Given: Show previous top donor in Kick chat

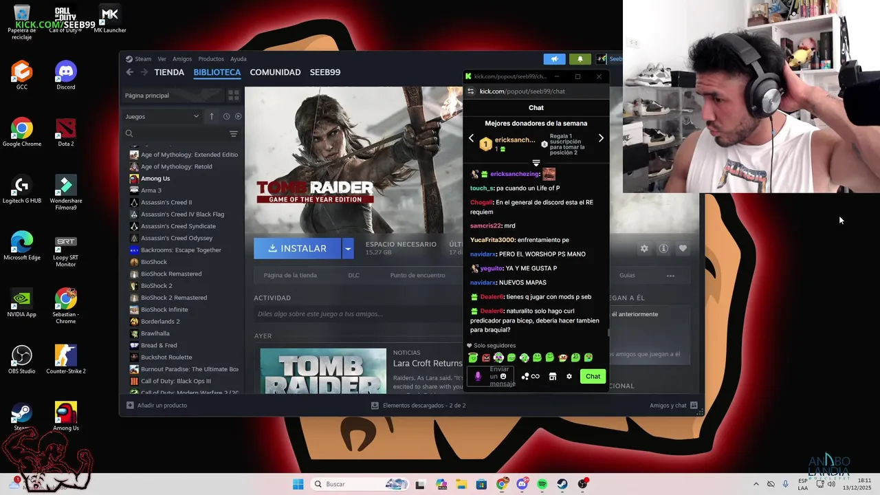Looking at the screenshot, I should click(x=472, y=138).
